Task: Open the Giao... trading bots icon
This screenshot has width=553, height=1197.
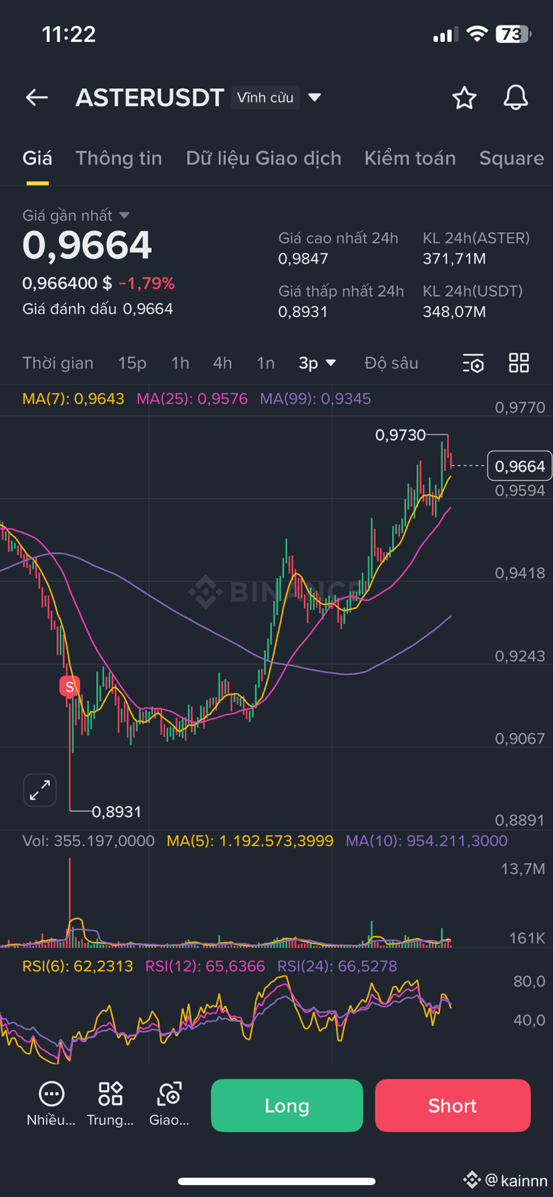Action: point(169,1104)
